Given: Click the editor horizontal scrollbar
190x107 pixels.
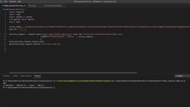Looking at the screenshot, I should click(x=73, y=73).
